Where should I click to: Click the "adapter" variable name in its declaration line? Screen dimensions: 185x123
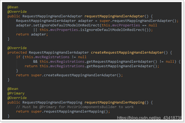[86, 21]
